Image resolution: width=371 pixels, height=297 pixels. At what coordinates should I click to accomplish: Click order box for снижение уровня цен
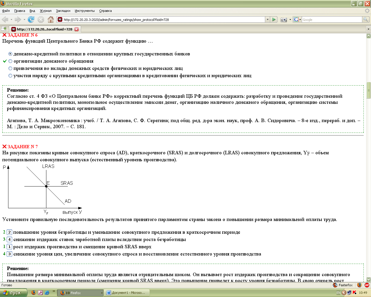(x=9, y=254)
